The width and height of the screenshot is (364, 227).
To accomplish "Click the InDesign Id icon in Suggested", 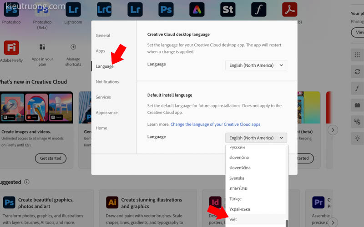I will (215, 202).
